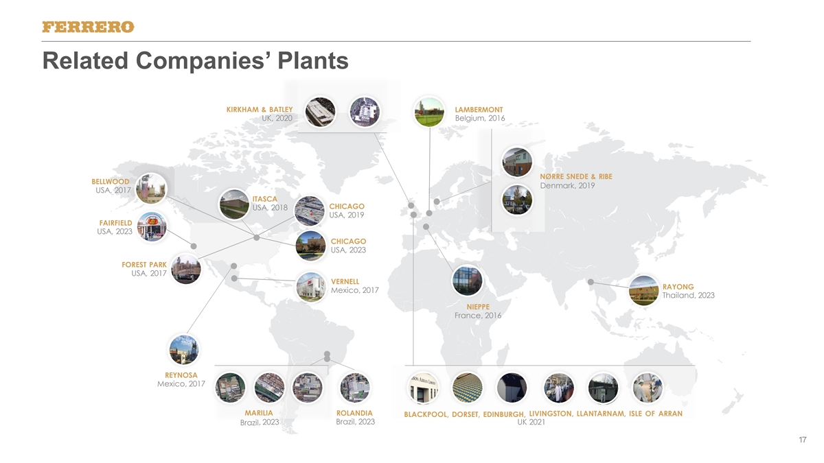Click the Ferrero logo
The width and height of the screenshot is (824, 463).
point(87,27)
